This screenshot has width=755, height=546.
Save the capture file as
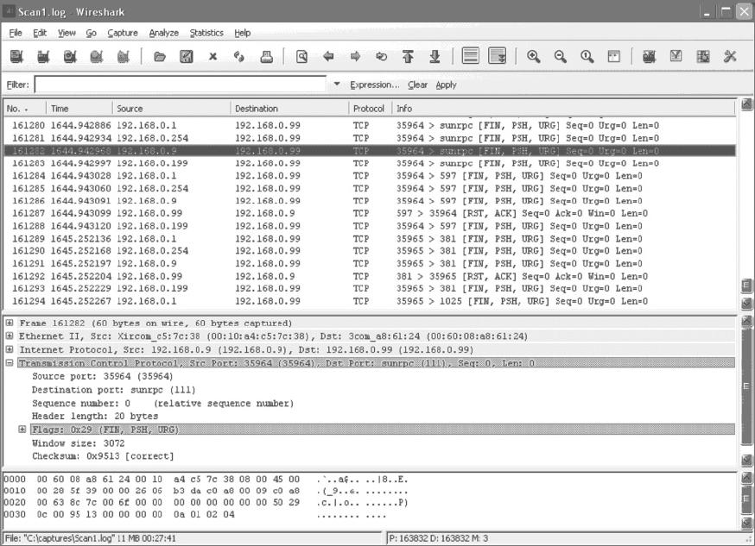[187, 57]
